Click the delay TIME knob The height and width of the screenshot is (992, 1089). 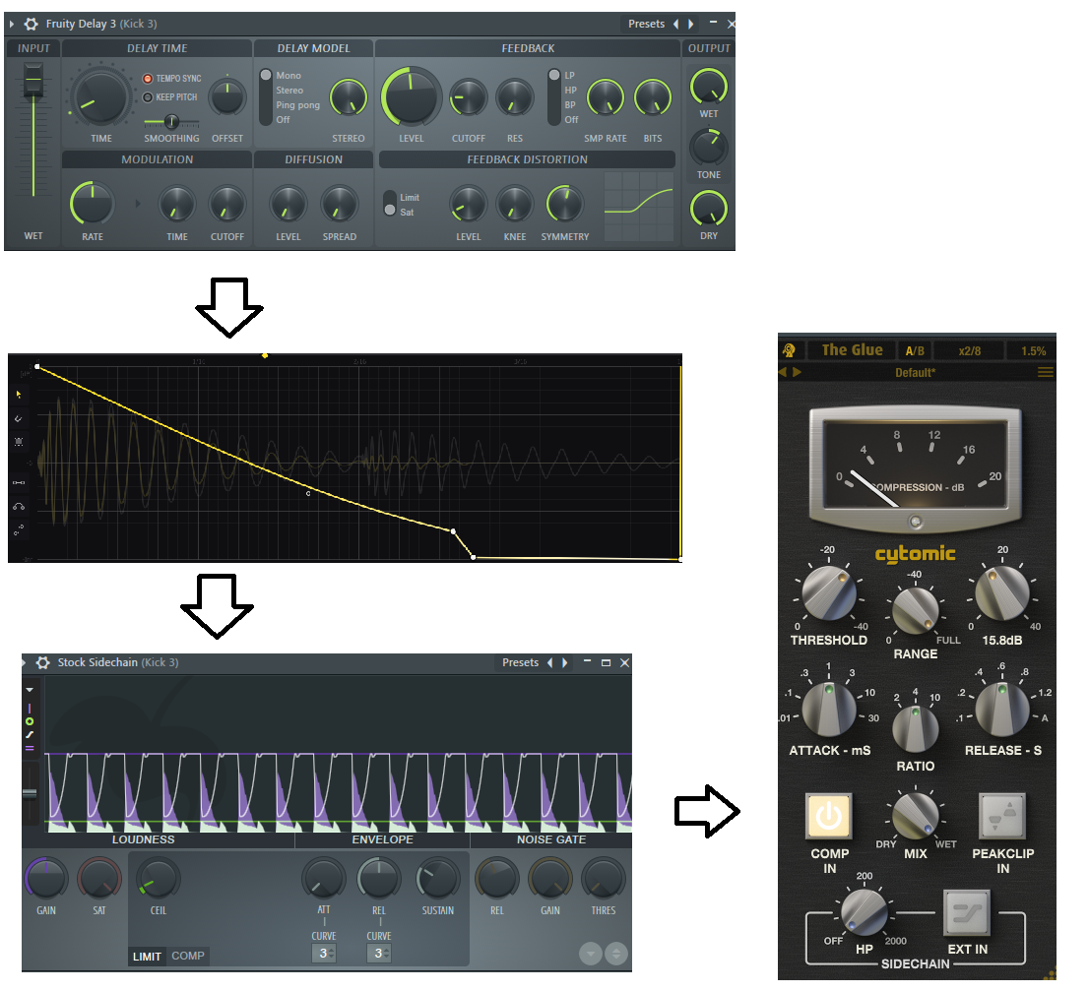(x=101, y=98)
